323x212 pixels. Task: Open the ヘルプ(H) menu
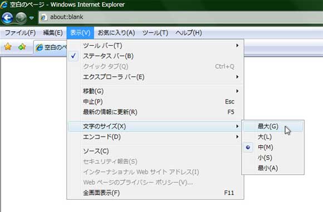coord(188,33)
